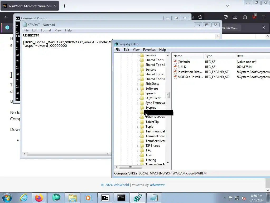Expand the TabletTip registry key
This screenshot has height=203, width=270.
point(137,122)
